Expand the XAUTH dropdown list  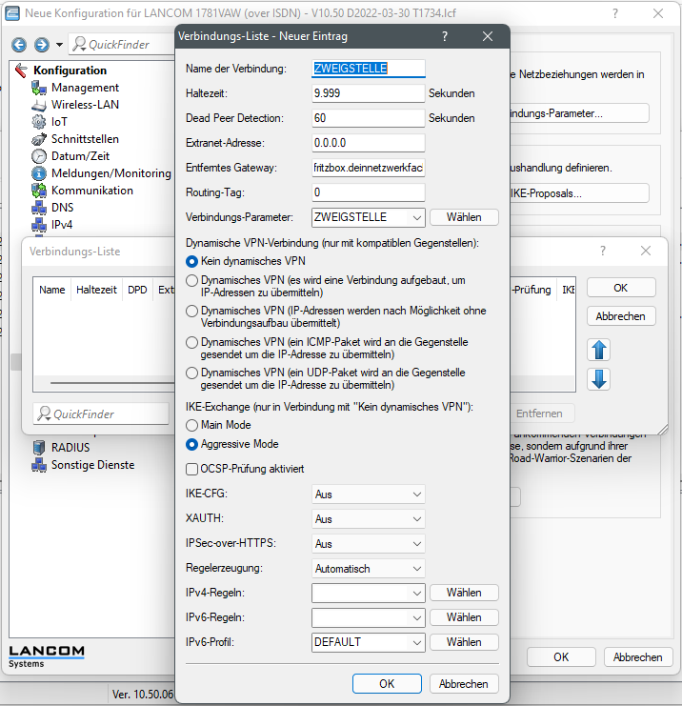[368, 519]
